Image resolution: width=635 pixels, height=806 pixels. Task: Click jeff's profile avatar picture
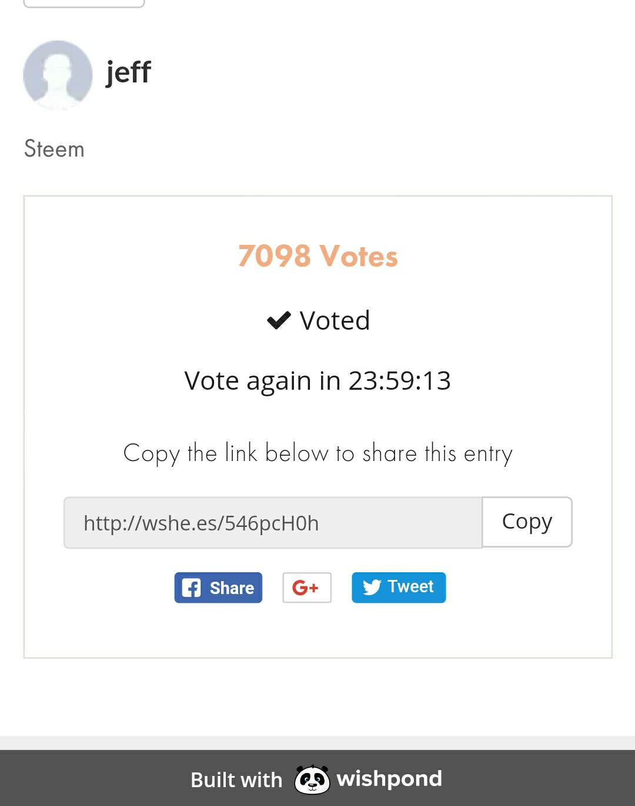coord(58,75)
